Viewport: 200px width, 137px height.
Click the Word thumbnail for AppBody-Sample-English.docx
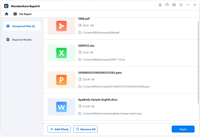(61, 107)
